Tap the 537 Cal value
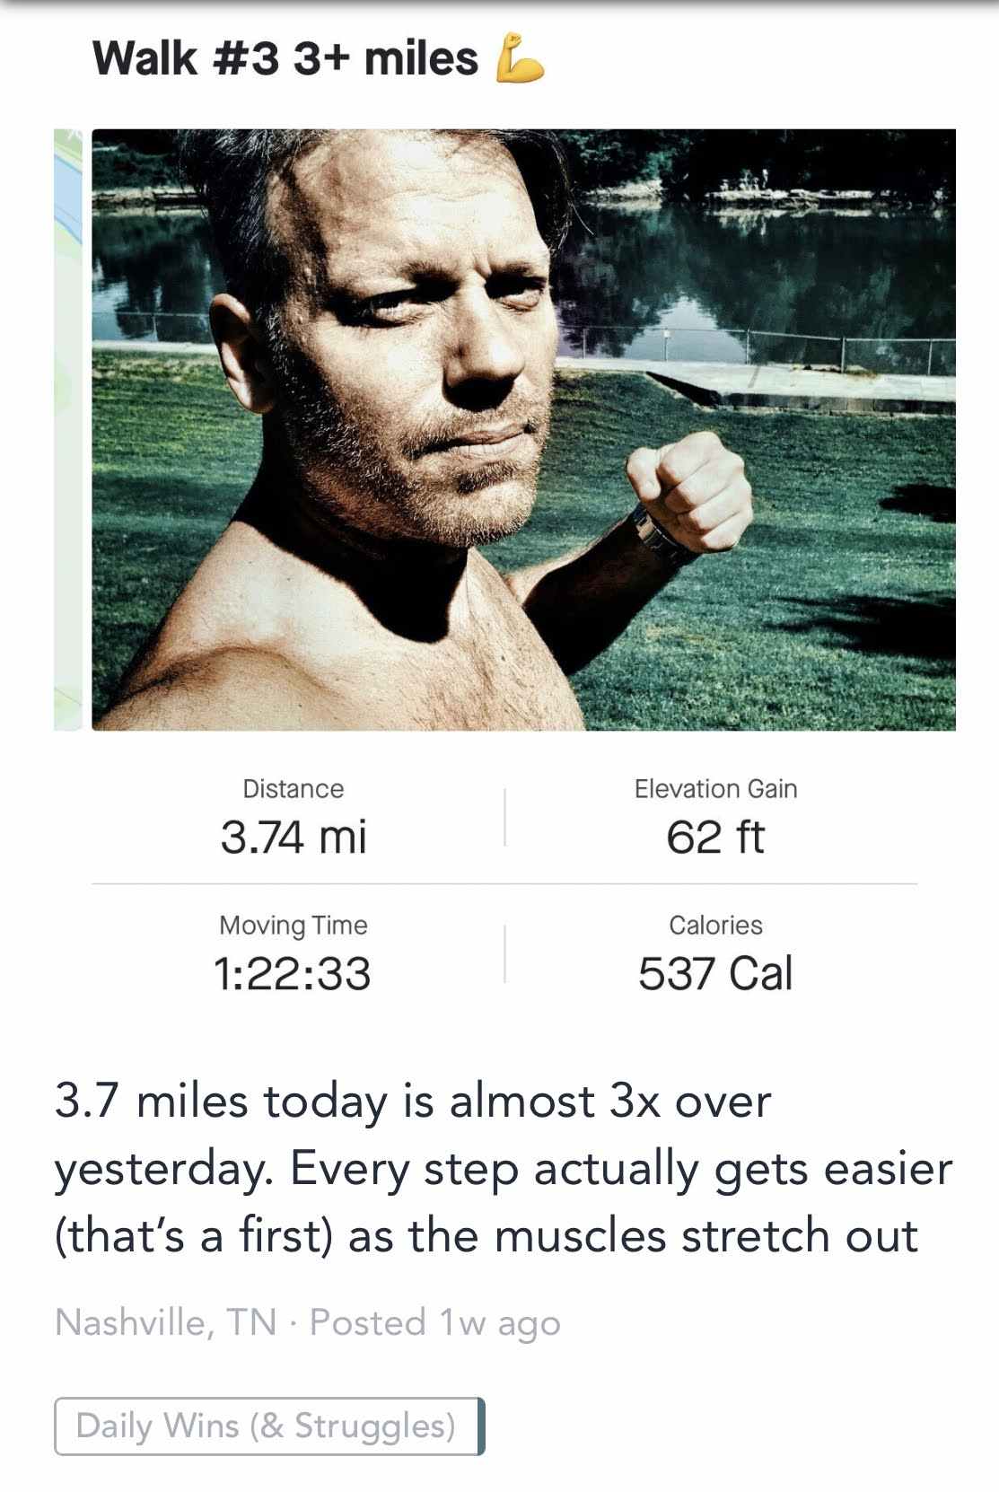Image resolution: width=999 pixels, height=1492 pixels. point(715,974)
